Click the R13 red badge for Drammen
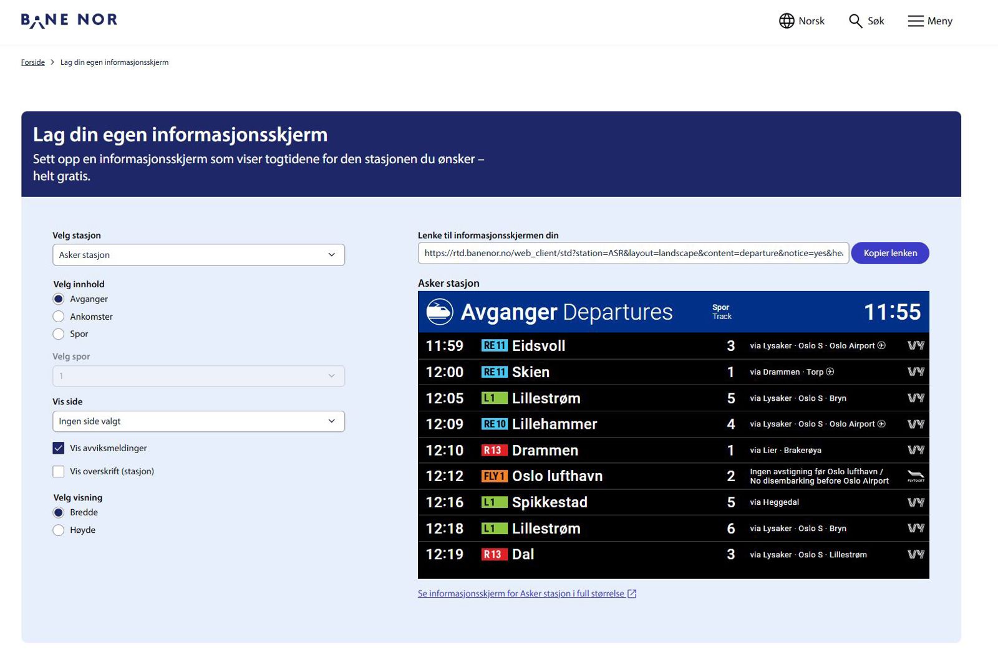998x665 pixels. click(493, 450)
